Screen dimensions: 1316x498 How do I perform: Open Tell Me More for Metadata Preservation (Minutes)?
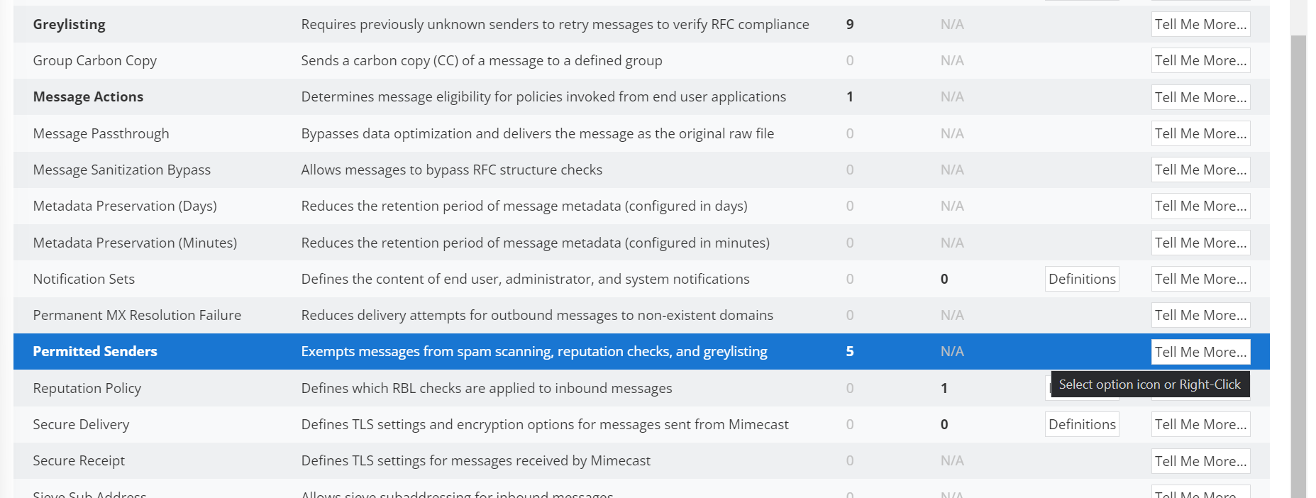[1200, 243]
